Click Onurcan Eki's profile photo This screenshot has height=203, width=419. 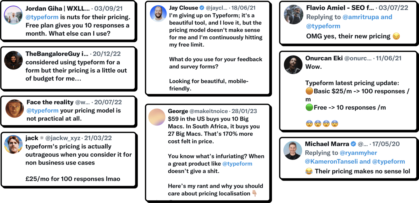pos(293,65)
